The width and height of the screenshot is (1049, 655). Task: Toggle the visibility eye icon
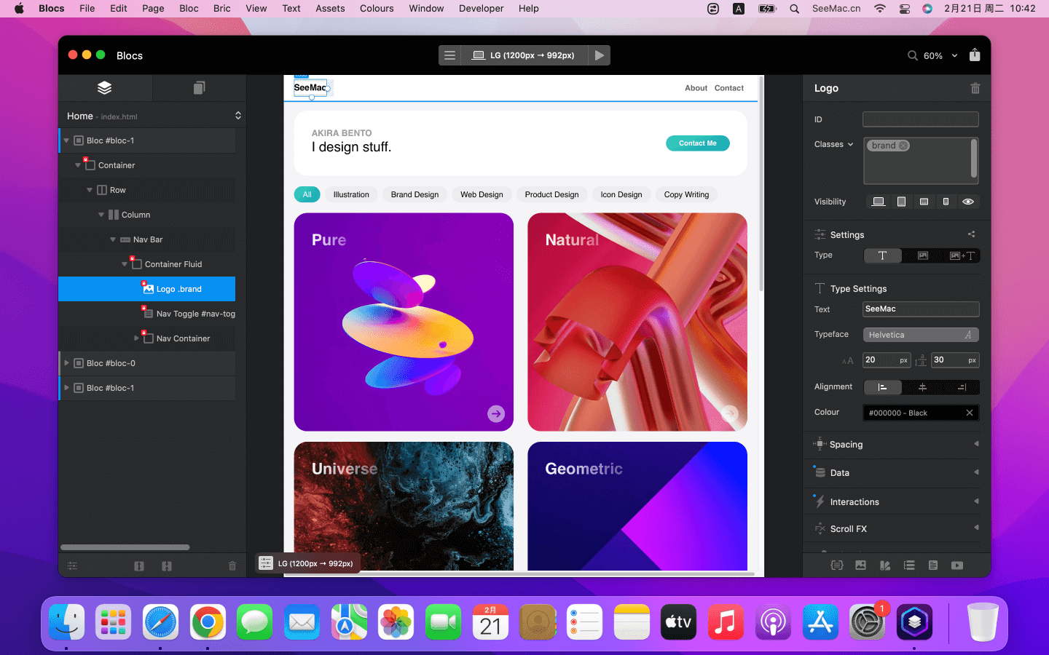(968, 202)
